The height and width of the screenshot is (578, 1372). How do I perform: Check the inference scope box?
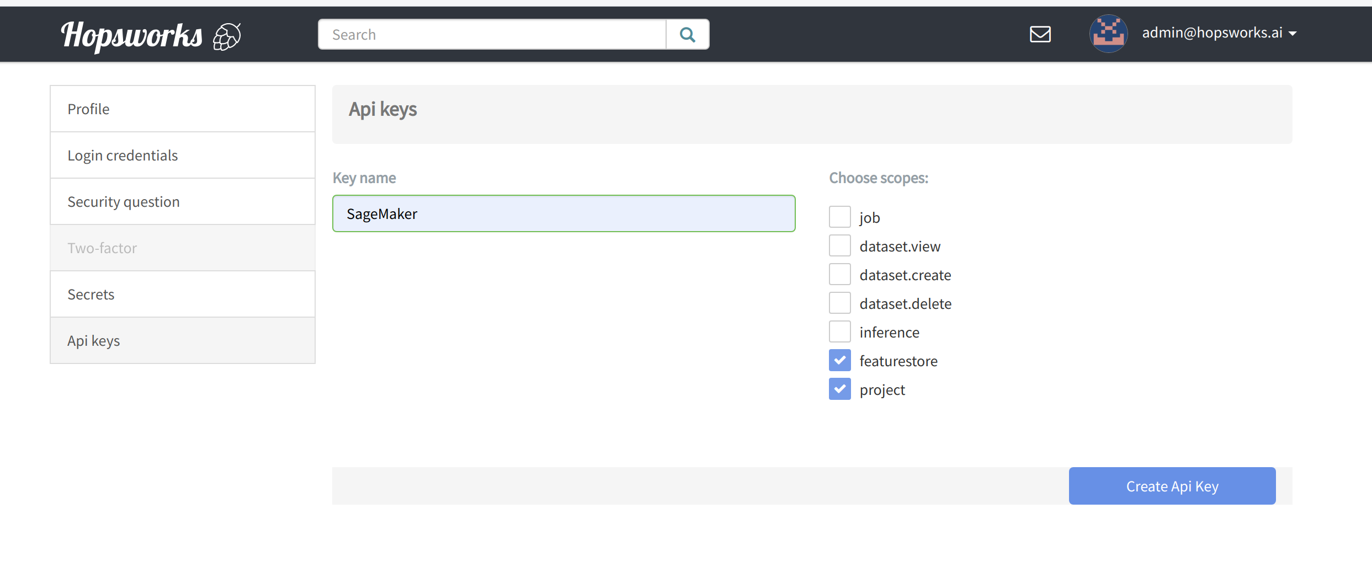tap(839, 332)
